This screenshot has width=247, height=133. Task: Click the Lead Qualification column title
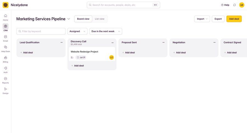29,42
